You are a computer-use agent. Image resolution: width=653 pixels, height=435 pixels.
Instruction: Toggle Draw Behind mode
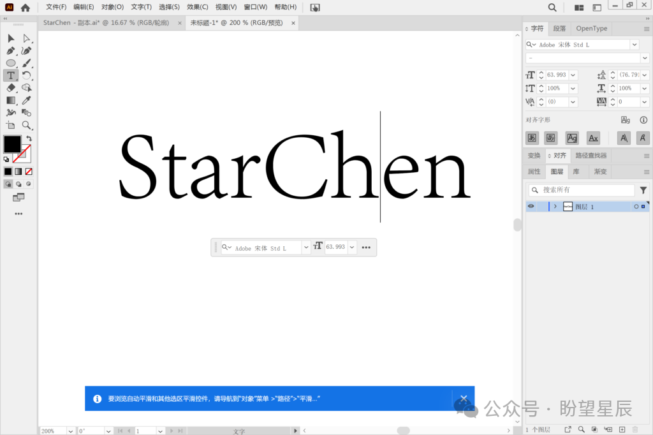click(18, 184)
